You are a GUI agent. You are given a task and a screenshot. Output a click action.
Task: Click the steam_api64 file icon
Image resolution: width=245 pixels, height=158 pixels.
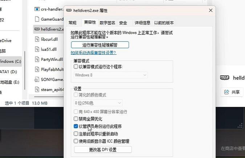coord(37,89)
